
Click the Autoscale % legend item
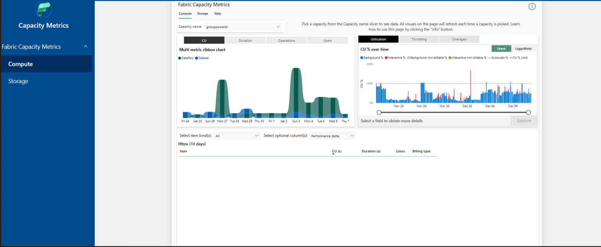[x=497, y=58]
